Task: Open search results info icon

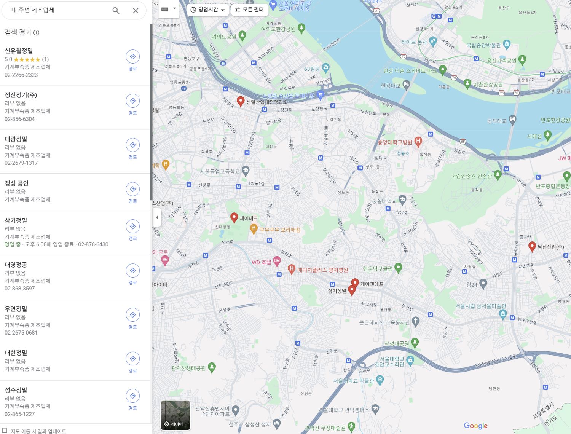Action: (x=37, y=33)
